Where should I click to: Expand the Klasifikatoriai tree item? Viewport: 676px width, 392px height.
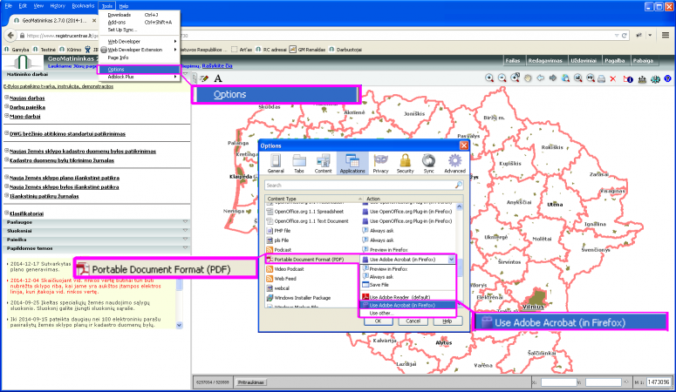click(x=6, y=213)
